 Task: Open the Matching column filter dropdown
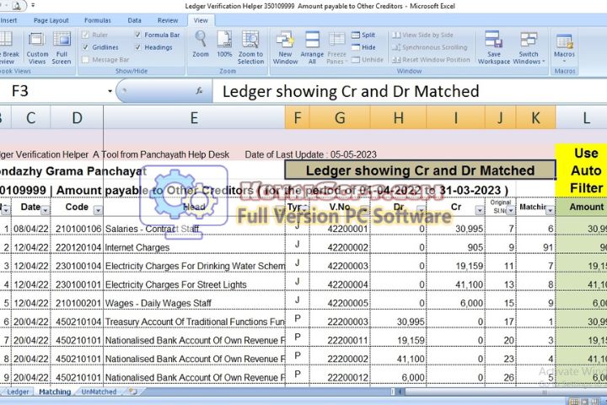(550, 210)
